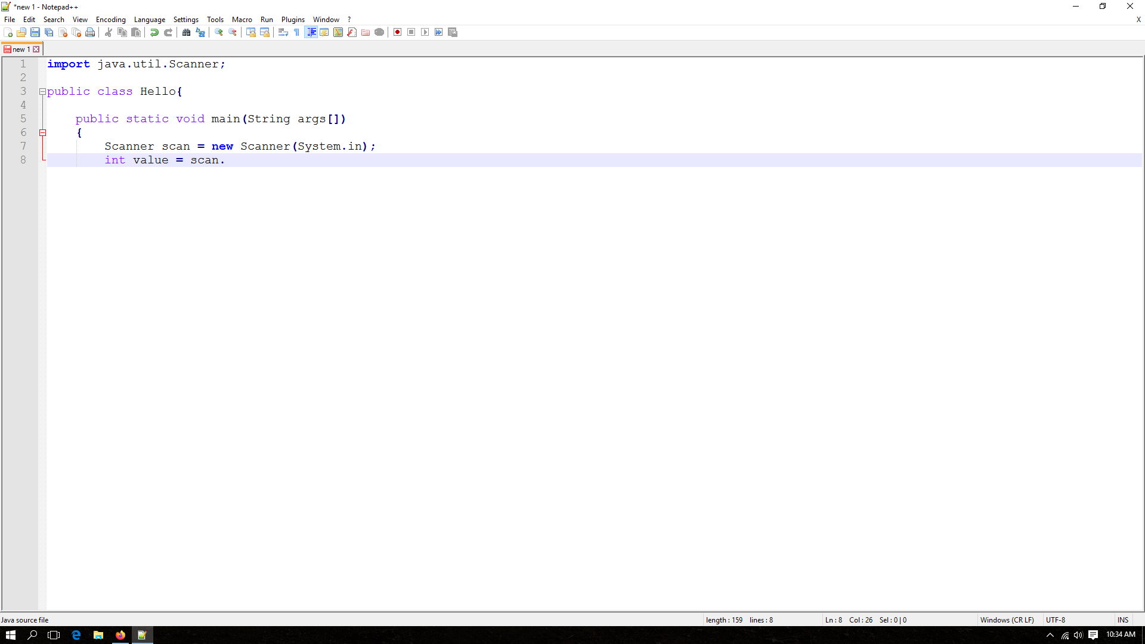This screenshot has height=644, width=1145.
Task: Click line number 5 in the margin
Action: [23, 119]
